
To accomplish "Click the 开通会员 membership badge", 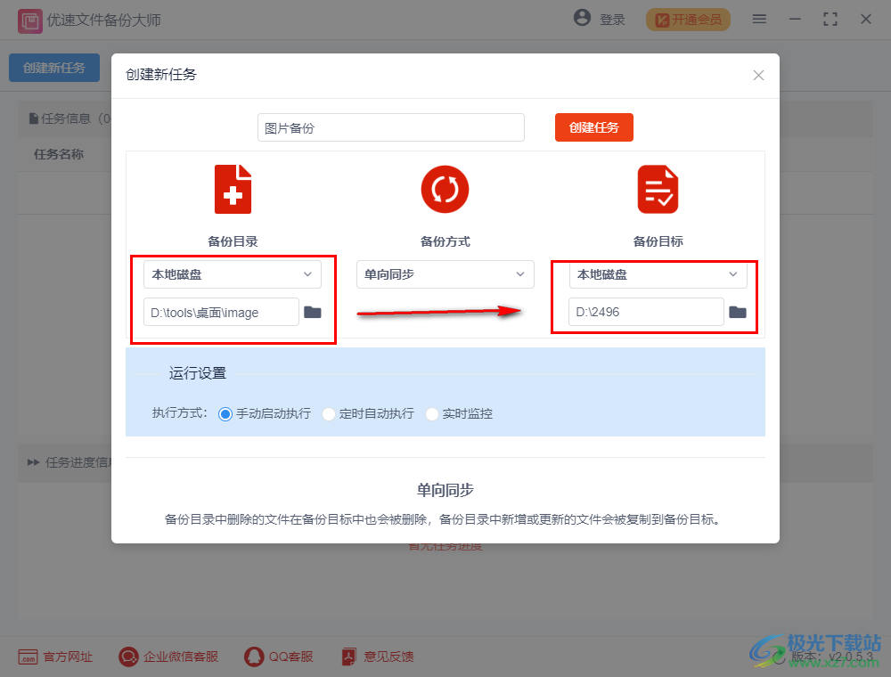I will (x=687, y=18).
